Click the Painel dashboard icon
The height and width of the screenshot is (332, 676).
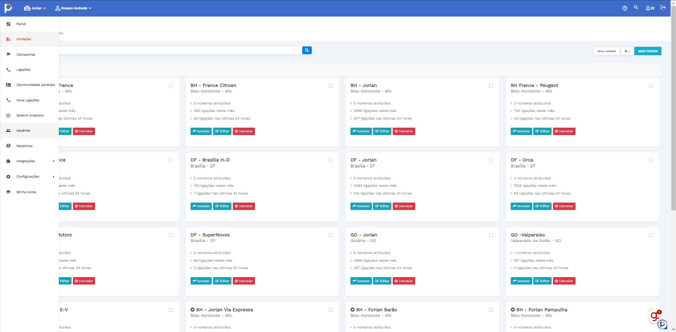pos(8,24)
